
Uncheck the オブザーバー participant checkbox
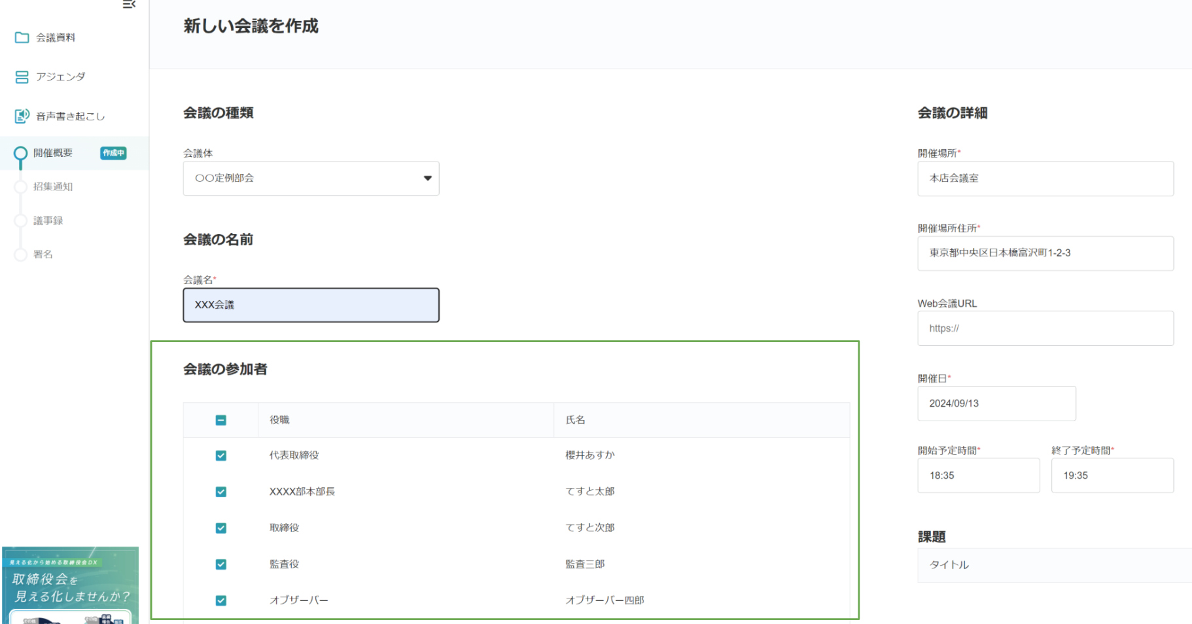[221, 600]
